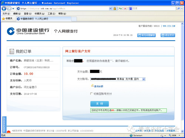The image size is (185, 138).
Task: Open the 工具 (Tools) menu
Action: (x=51, y=14)
